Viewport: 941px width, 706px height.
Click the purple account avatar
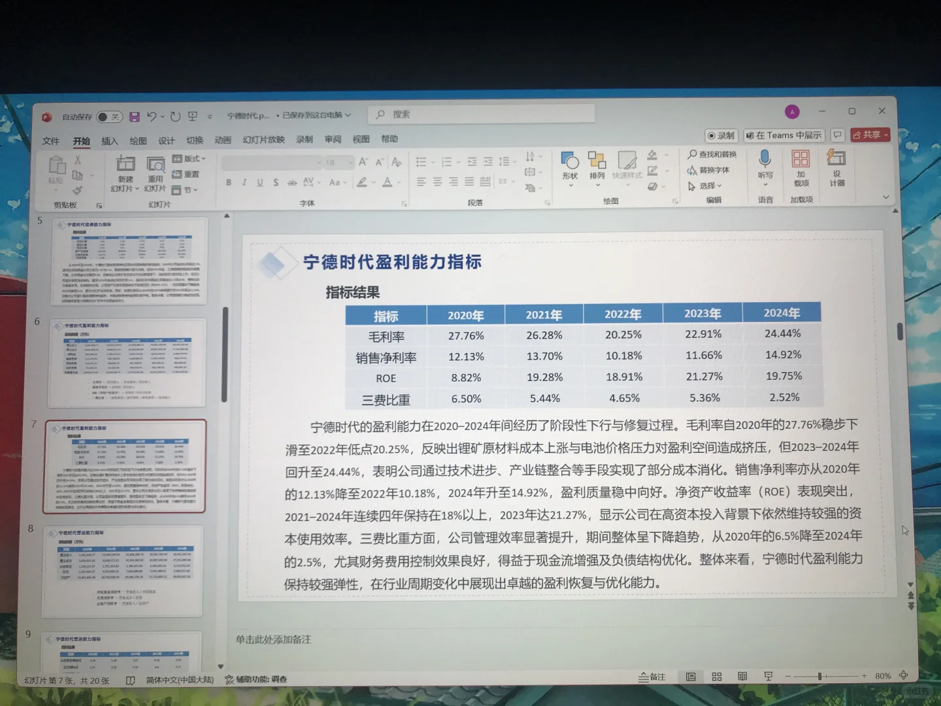pos(792,112)
